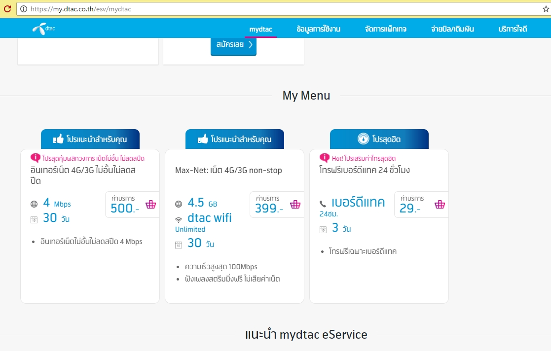The width and height of the screenshot is (551, 351).
Task: Click the basket icon for 29.- package
Action: [440, 204]
